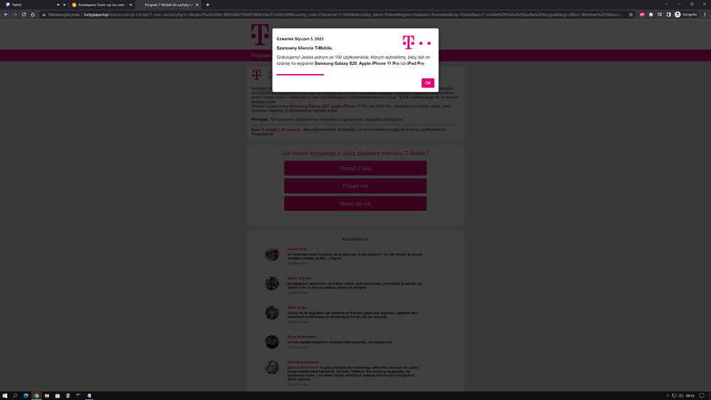Click the taskbar clock showing 00:16
Image resolution: width=711 pixels, height=400 pixels.
[x=690, y=396]
